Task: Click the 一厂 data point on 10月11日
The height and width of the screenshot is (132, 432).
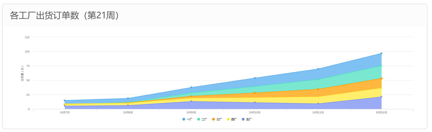Action: [318, 69]
